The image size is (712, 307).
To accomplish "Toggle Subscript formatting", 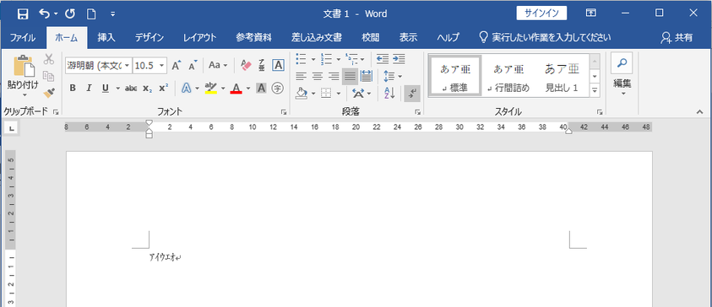I will pos(147,88).
